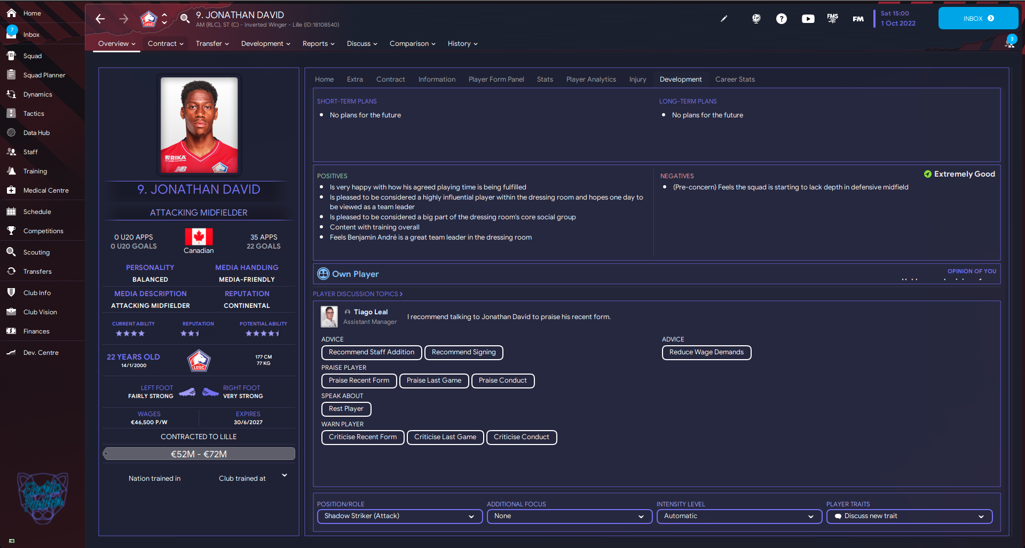Image resolution: width=1025 pixels, height=548 pixels.
Task: Click Praise Last Game button
Action: coord(433,381)
